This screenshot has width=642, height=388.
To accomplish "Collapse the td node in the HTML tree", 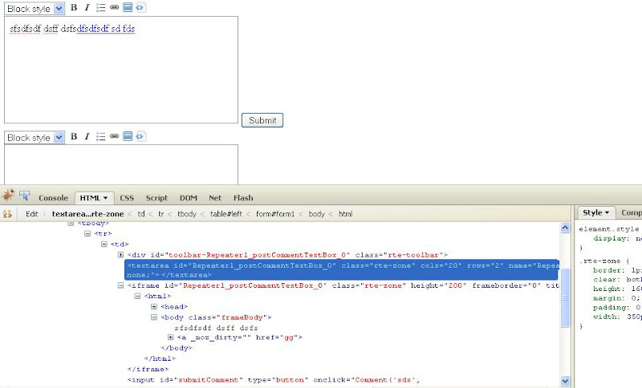I will (104, 244).
